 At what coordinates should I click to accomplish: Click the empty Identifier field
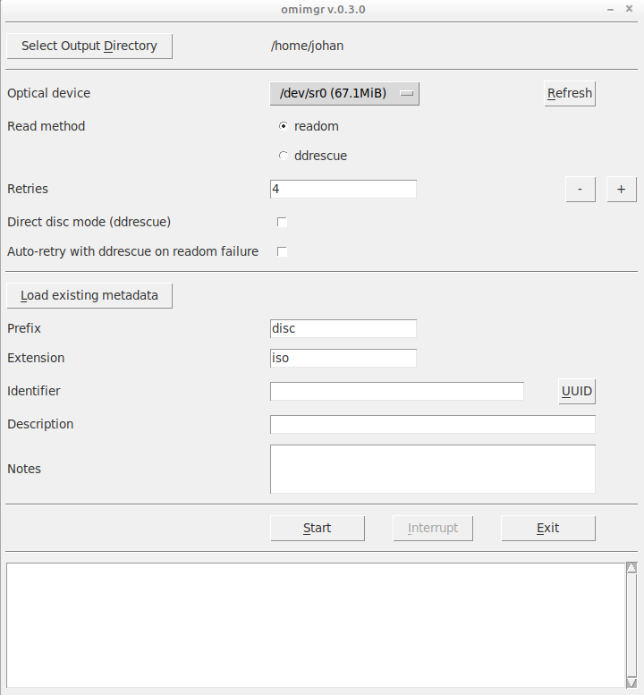pos(397,391)
